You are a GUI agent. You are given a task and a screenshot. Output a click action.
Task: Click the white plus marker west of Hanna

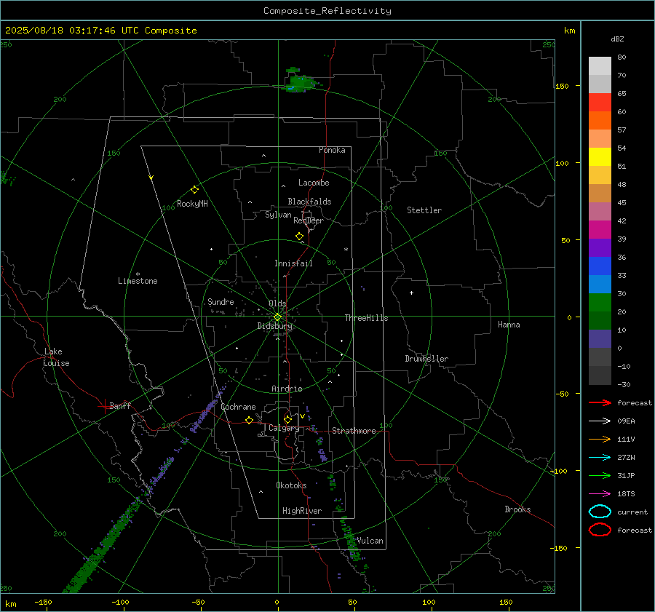pyautogui.click(x=411, y=293)
